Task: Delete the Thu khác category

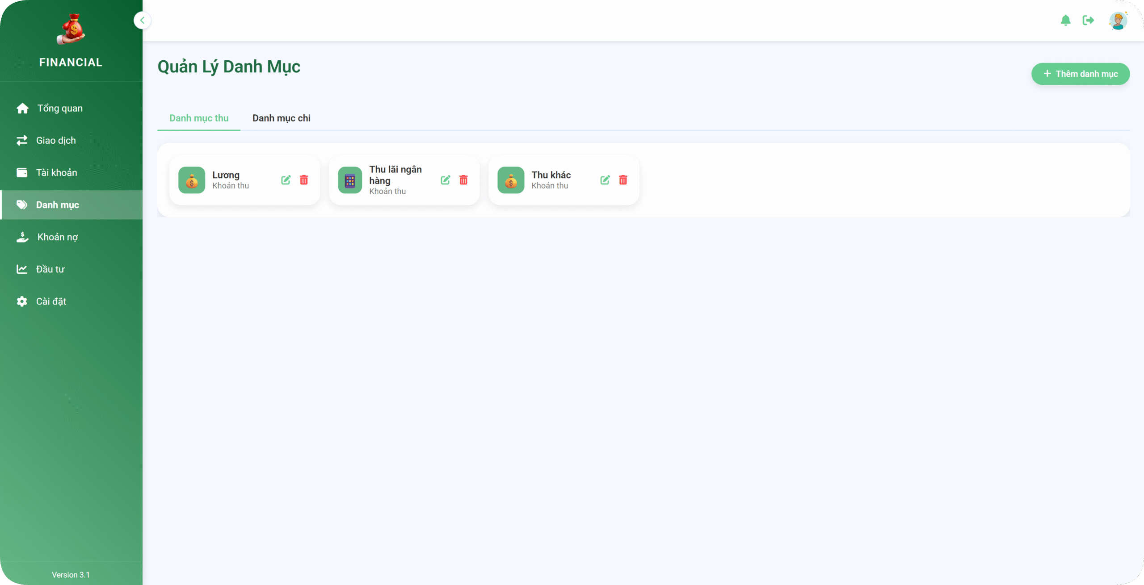Action: [623, 180]
